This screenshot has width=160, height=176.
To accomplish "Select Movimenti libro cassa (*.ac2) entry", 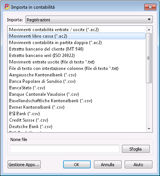I will tap(77, 36).
